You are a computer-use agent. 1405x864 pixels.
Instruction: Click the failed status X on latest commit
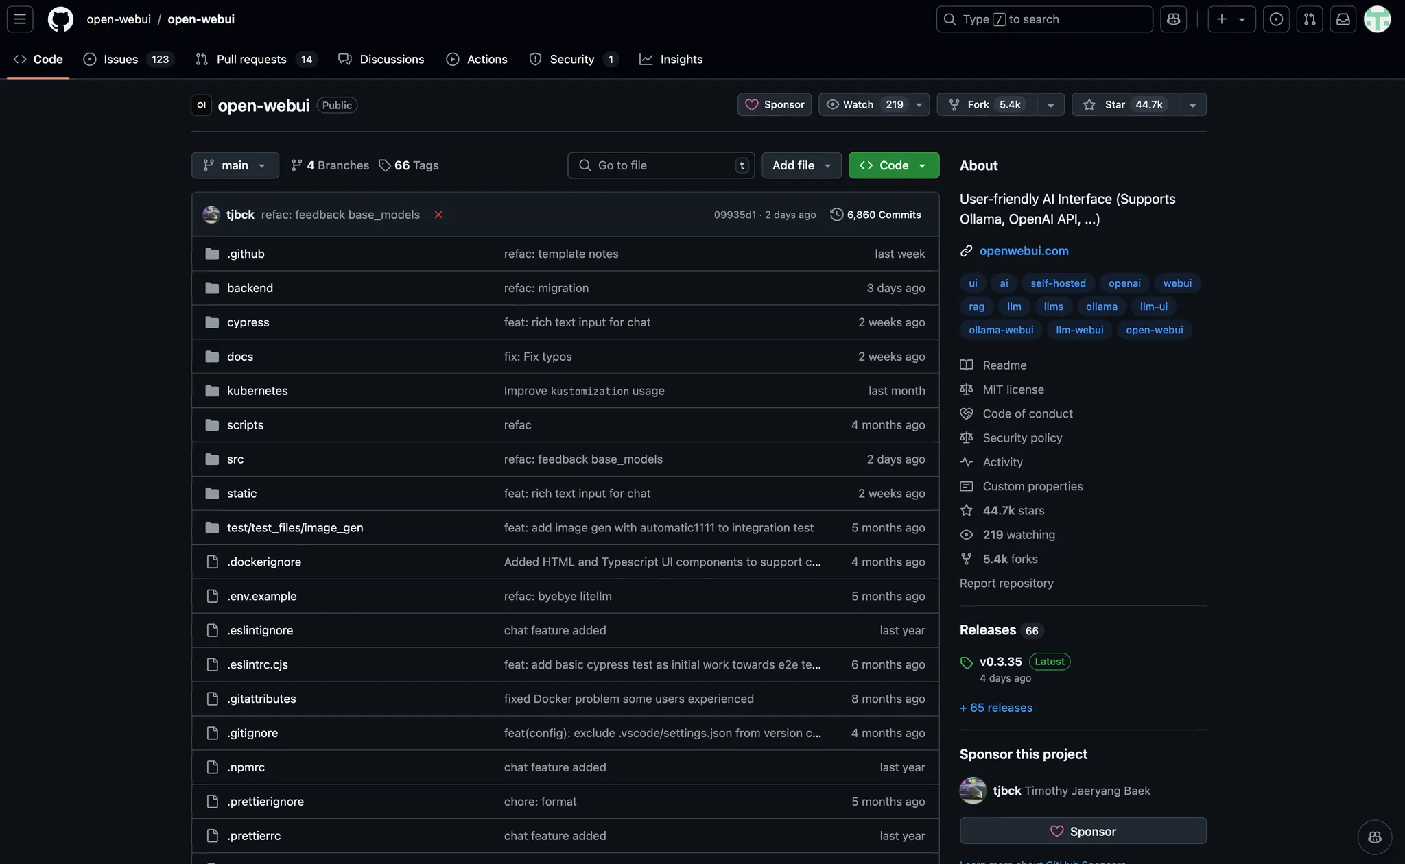438,215
